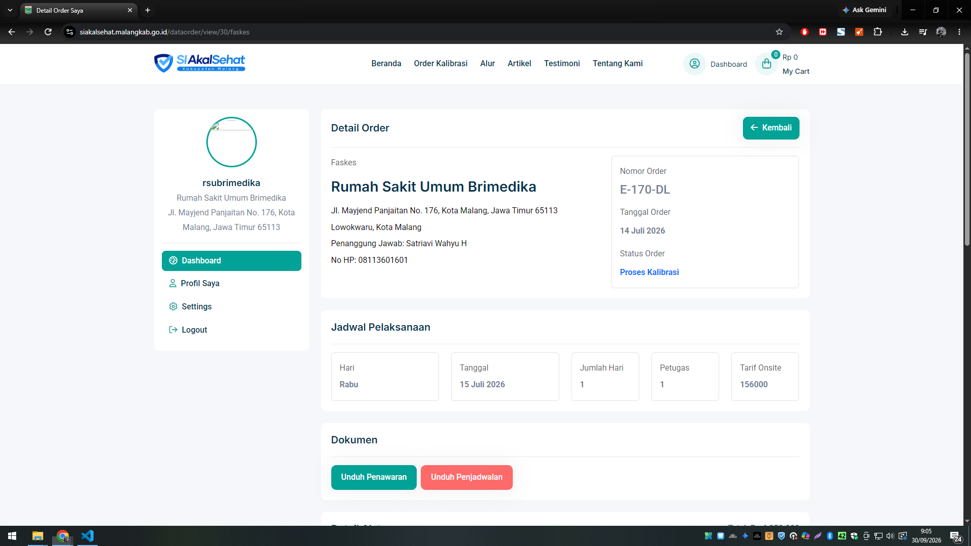Viewport: 971px width, 546px height.
Task: Open browser downloads icon
Action: tap(905, 32)
